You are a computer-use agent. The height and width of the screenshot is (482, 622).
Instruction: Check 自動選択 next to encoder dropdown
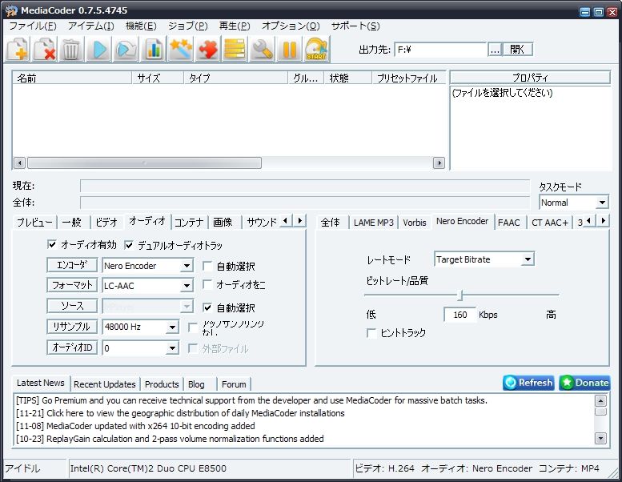[207, 266]
